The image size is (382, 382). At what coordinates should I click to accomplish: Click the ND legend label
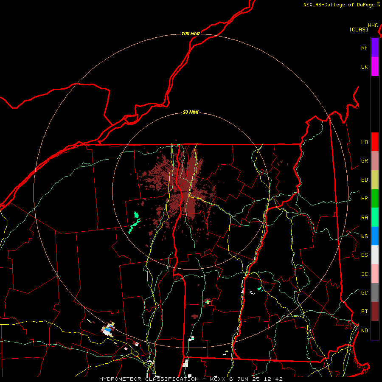coord(364,331)
